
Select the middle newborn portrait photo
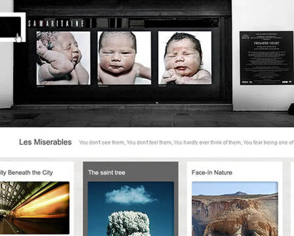coord(124,58)
